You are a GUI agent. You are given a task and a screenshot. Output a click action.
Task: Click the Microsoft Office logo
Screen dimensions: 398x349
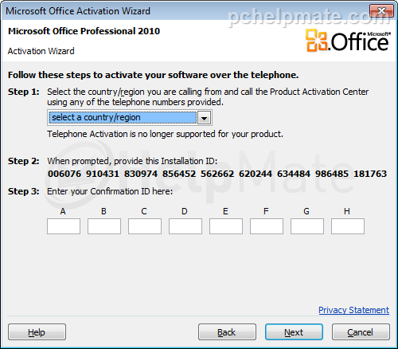348,41
